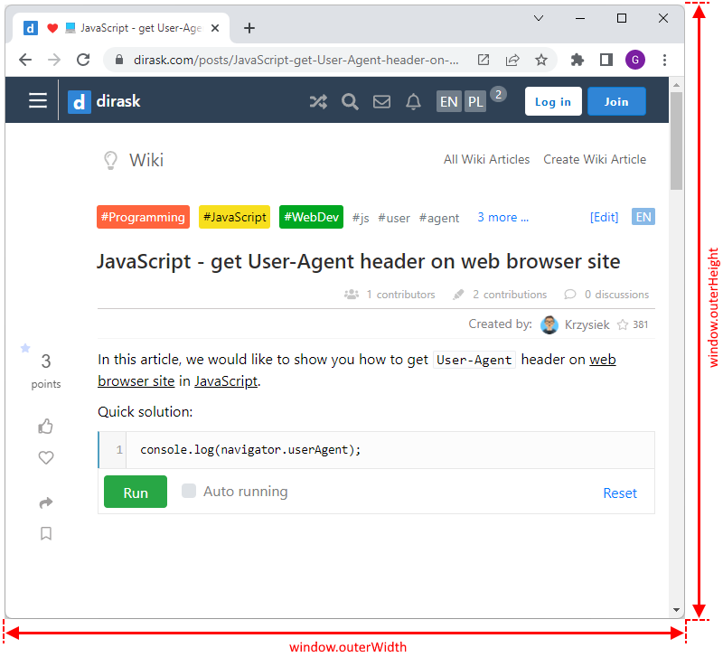The width and height of the screenshot is (723, 657).
Task: Open the search tabs chevron
Action: [539, 18]
